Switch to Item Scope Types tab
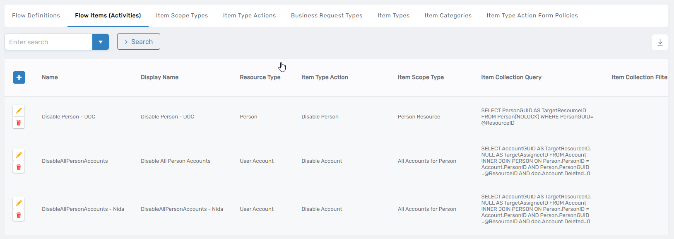674x239 pixels. pyautogui.click(x=182, y=16)
